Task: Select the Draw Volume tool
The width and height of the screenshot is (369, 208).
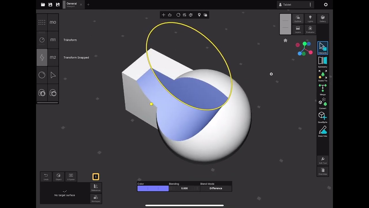Action: (323, 131)
